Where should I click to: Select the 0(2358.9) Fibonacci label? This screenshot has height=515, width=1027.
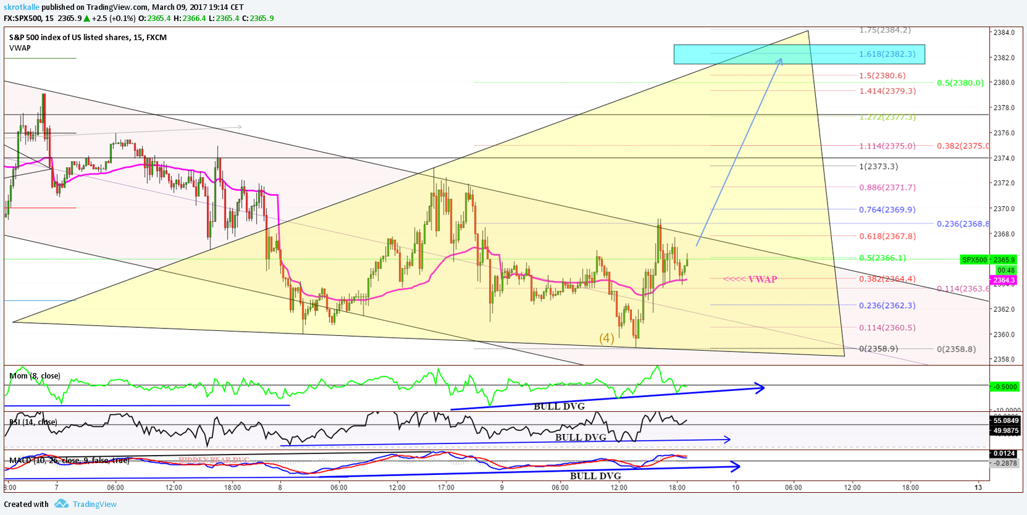(x=879, y=348)
